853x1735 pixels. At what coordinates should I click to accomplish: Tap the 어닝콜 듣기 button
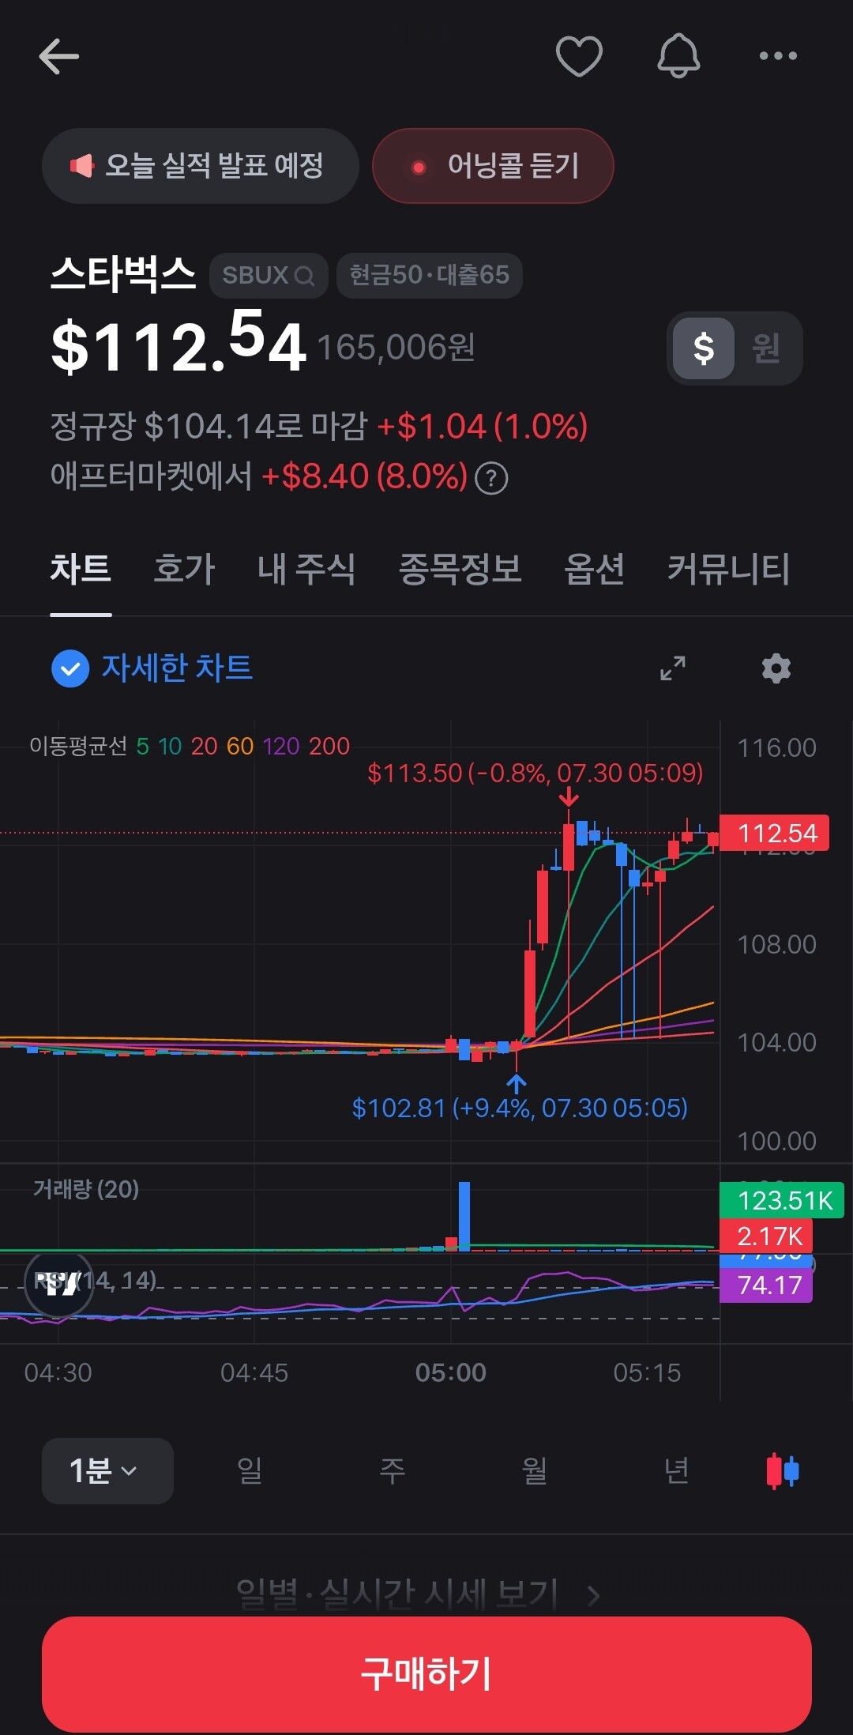[493, 166]
